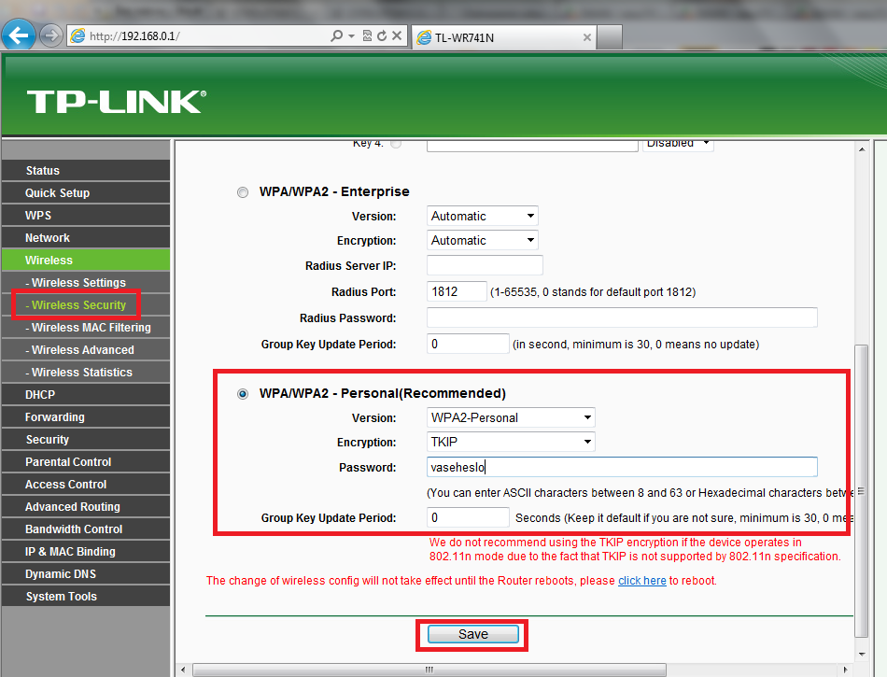Open the WPS menu item

coord(86,216)
